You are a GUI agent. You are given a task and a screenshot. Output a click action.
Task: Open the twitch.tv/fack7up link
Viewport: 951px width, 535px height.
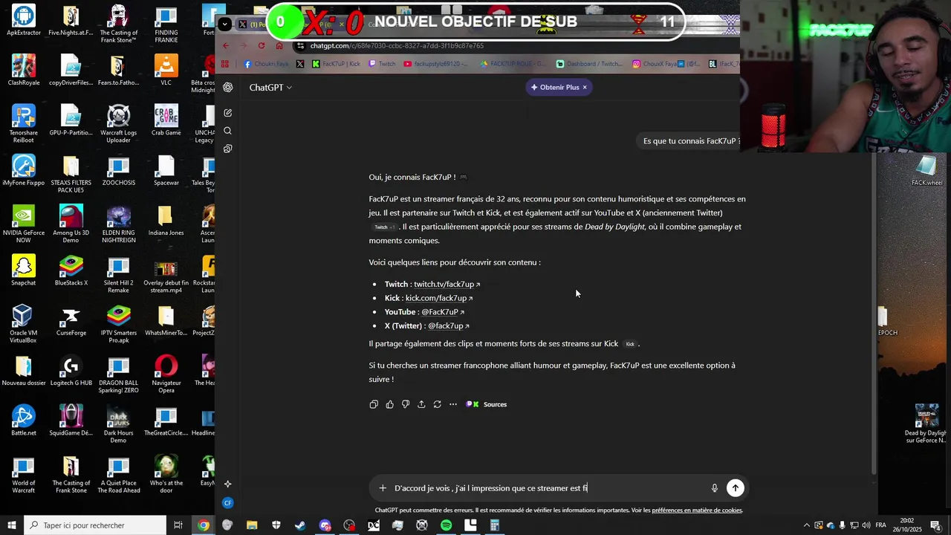tap(447, 285)
